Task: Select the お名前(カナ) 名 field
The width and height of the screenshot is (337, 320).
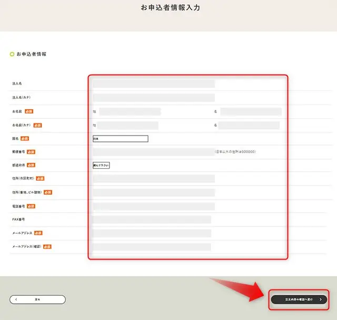Action: [x=249, y=125]
